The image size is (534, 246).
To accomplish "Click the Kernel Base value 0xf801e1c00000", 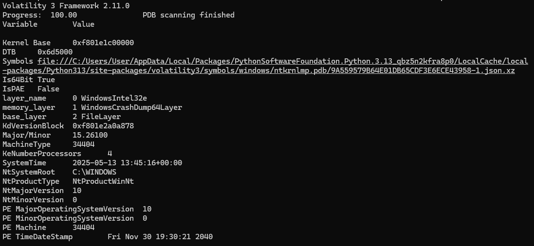I will (x=103, y=43).
